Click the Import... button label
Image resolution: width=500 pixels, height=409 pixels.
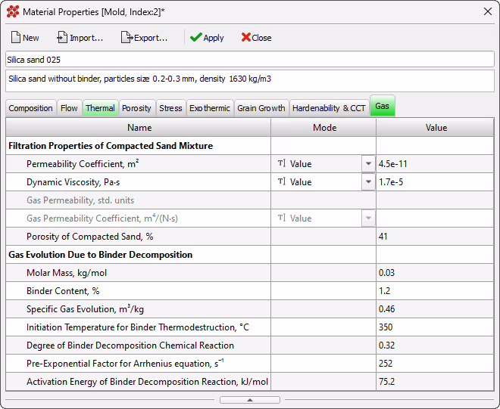(x=86, y=38)
